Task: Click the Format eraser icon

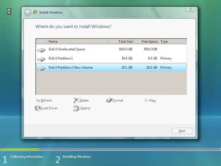Action: pyautogui.click(x=109, y=100)
